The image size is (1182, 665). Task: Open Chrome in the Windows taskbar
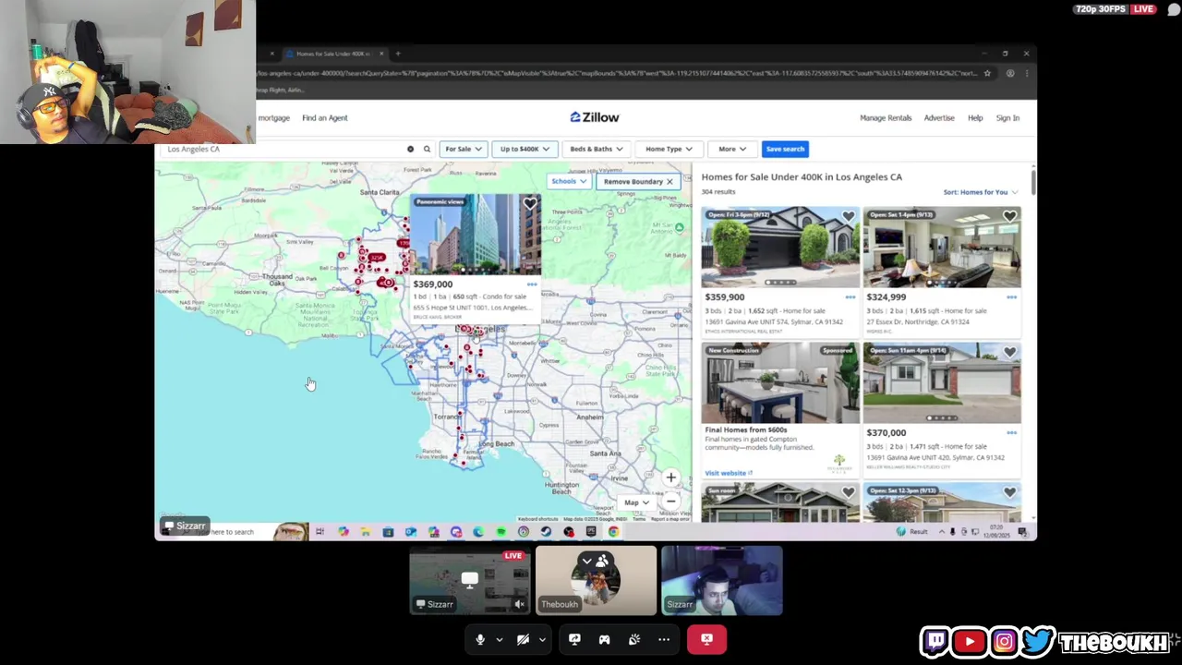pos(613,532)
